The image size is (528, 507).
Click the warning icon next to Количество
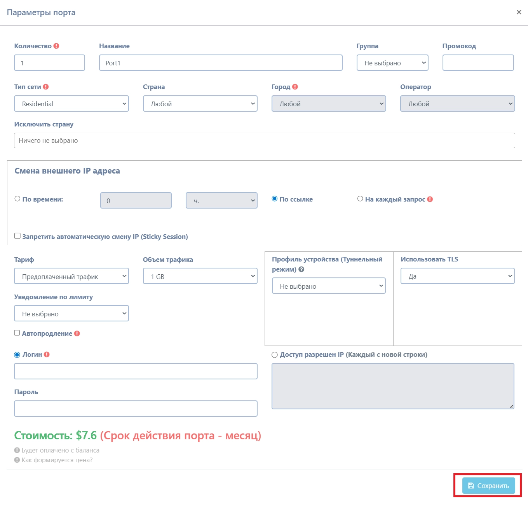tap(56, 46)
